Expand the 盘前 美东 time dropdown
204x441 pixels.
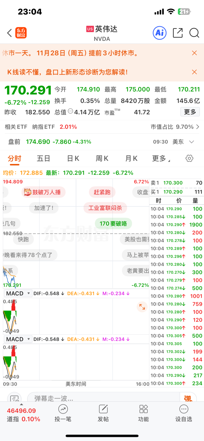pos(192,142)
